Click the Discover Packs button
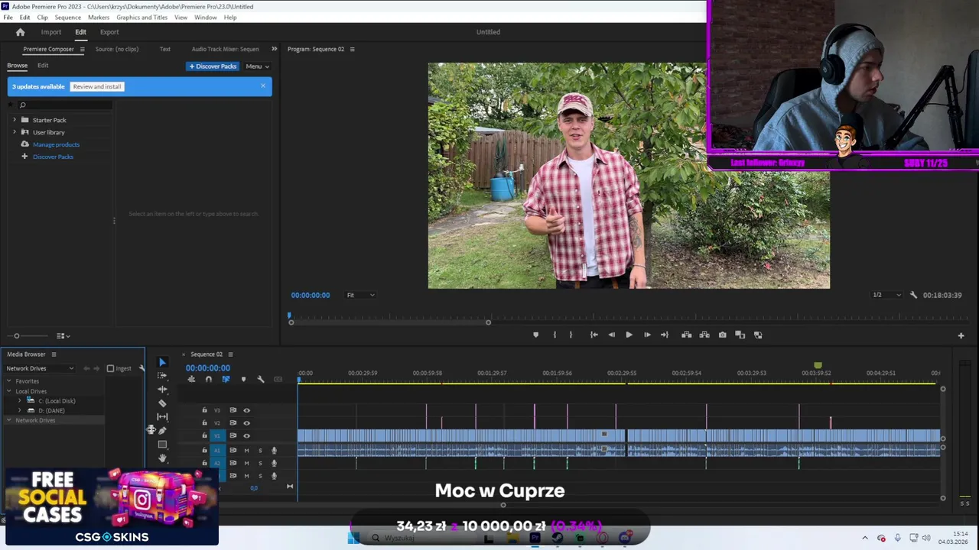 point(213,66)
